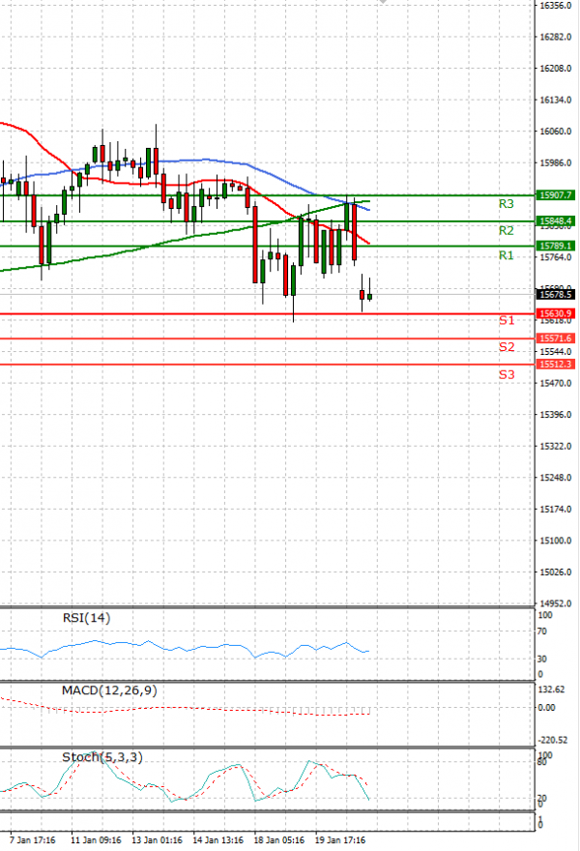Click the S2 support label
The height and width of the screenshot is (851, 580).
coord(507,347)
